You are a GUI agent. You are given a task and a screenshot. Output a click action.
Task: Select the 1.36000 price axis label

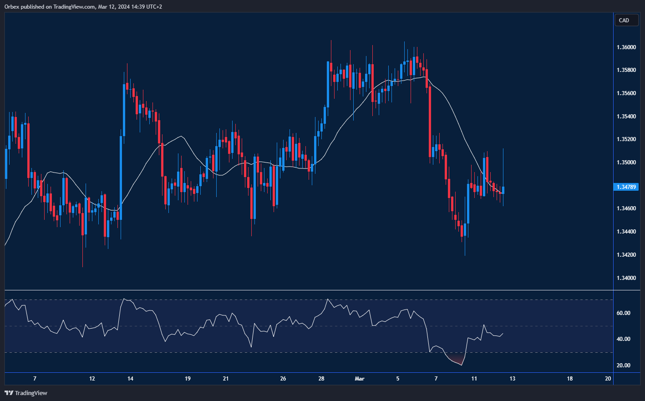626,47
